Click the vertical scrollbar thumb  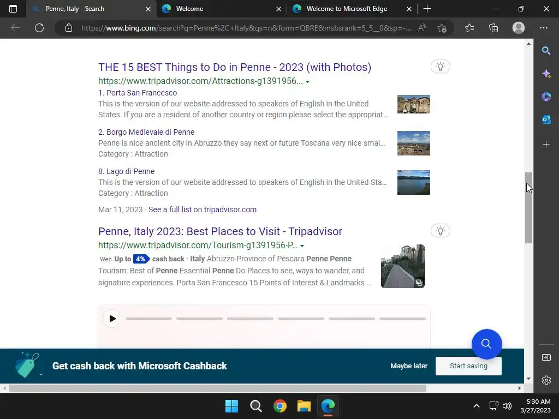[x=528, y=208]
